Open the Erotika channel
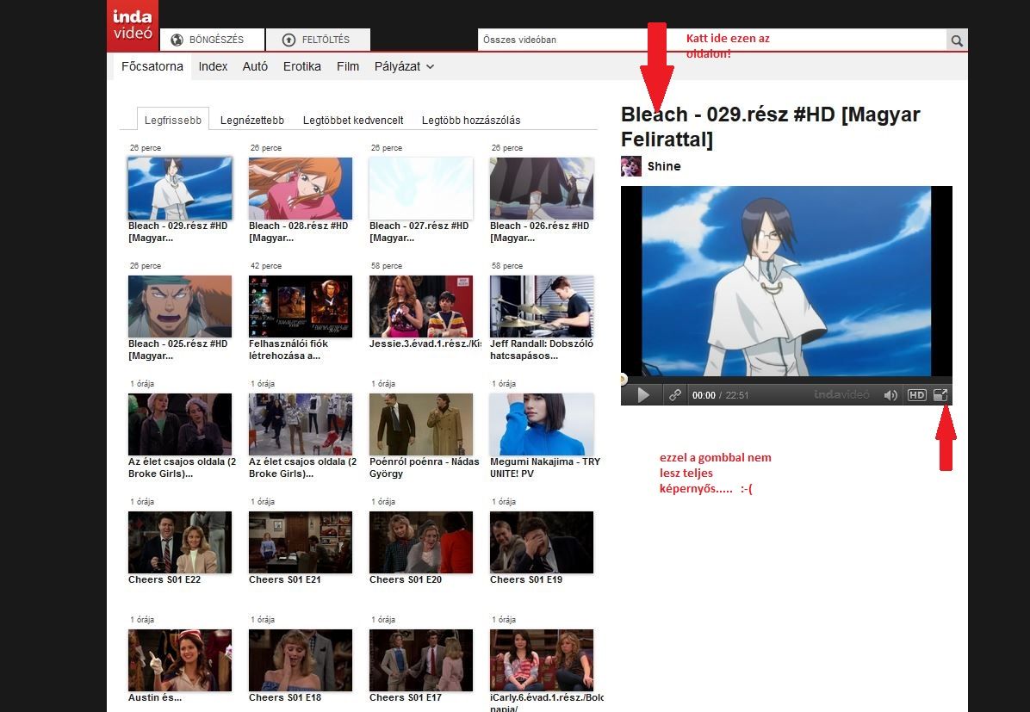 302,66
